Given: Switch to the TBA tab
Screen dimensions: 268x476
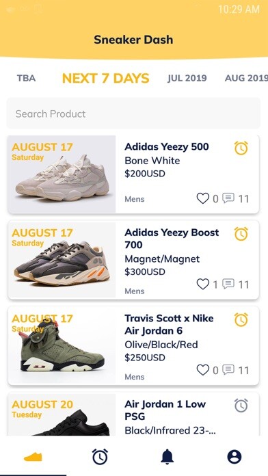Looking at the screenshot, I should click(x=26, y=78).
